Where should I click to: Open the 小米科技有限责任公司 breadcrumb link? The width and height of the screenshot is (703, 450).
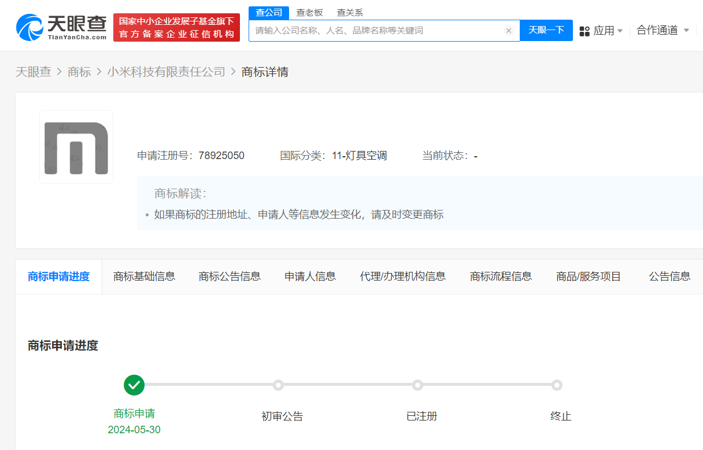click(x=167, y=72)
